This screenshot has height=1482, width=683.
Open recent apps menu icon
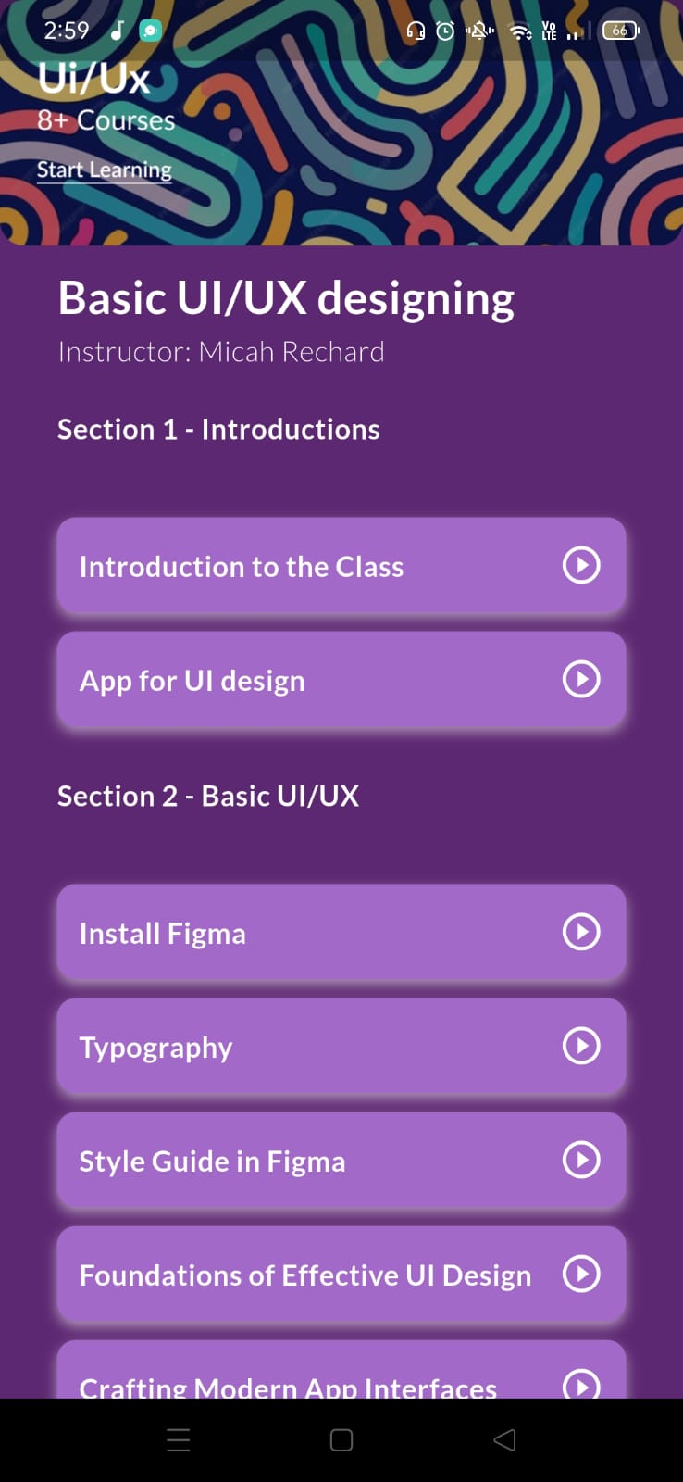click(x=179, y=1439)
